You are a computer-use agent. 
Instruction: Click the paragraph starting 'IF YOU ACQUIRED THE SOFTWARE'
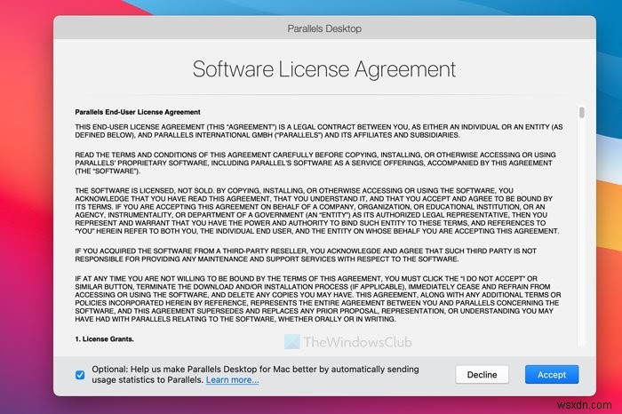(x=306, y=255)
